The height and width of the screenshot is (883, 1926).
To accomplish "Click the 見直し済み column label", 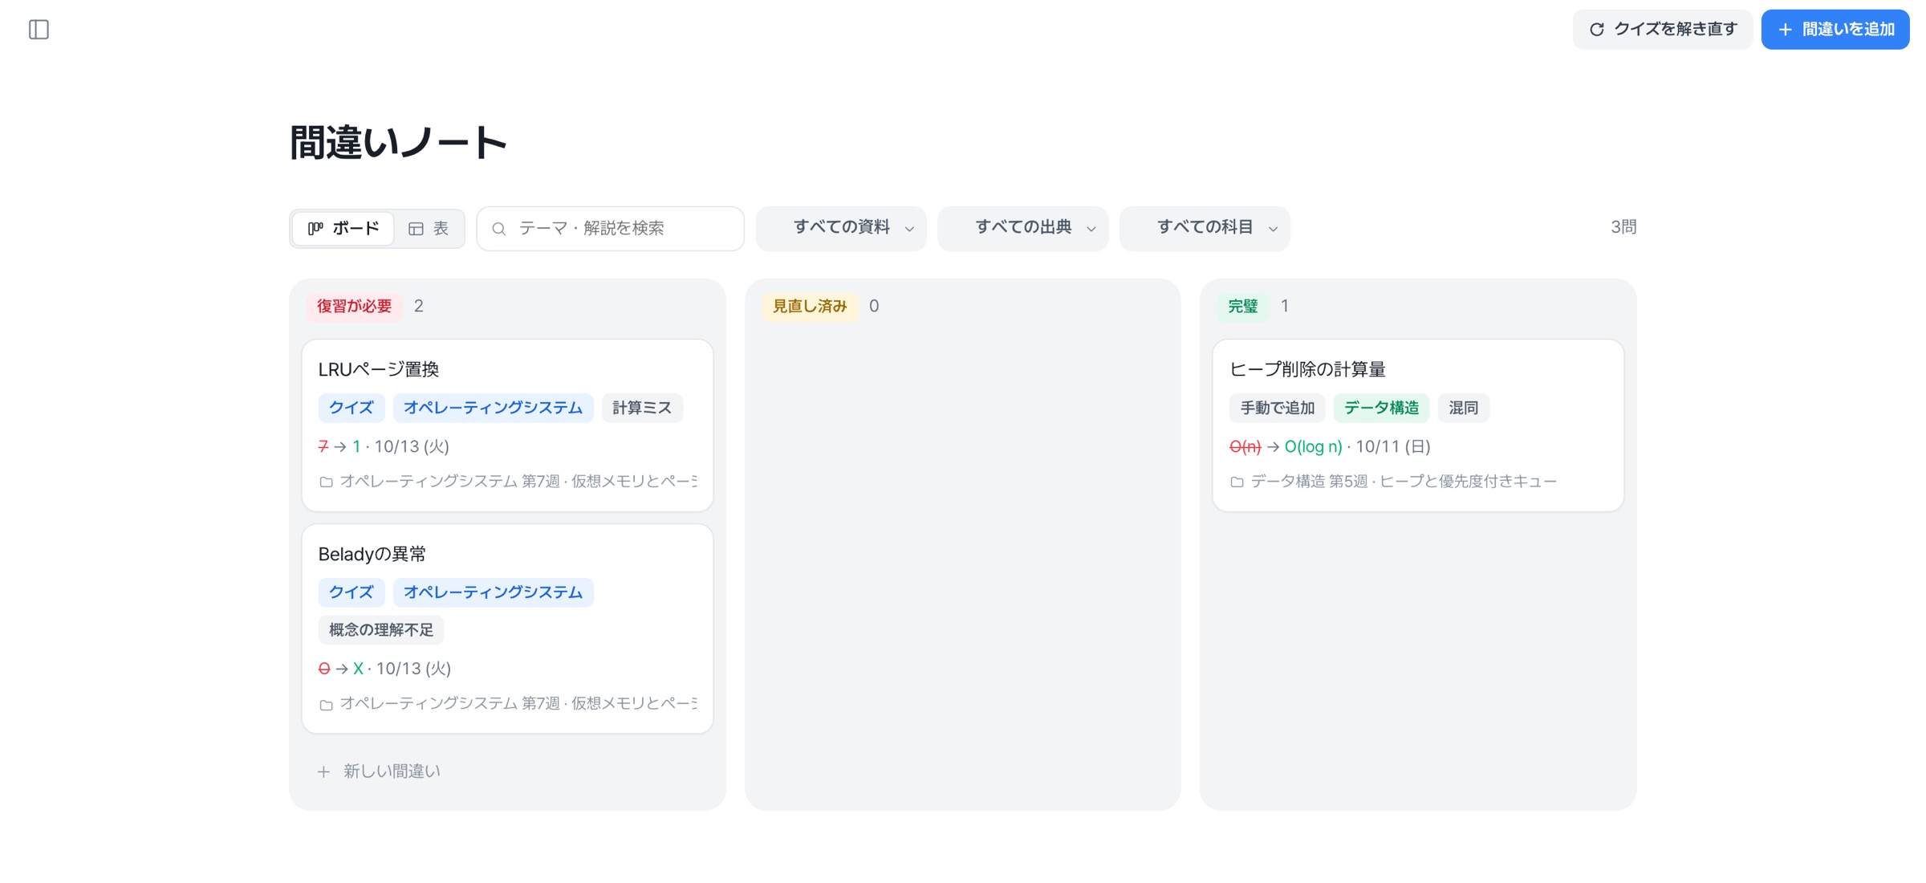I will click(809, 306).
